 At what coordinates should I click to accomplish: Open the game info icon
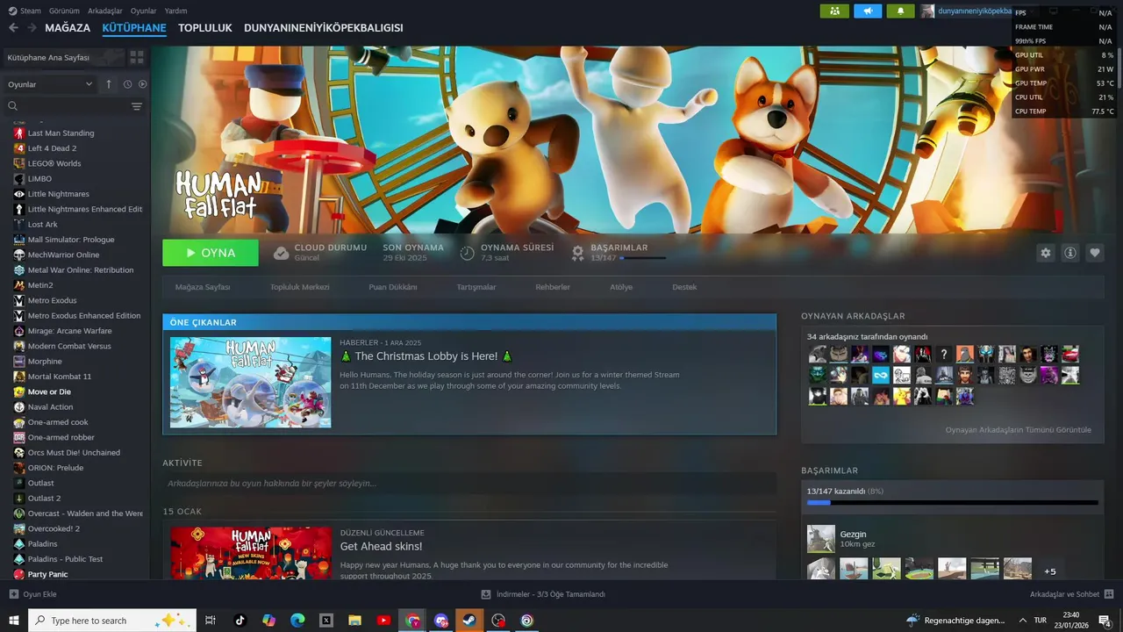click(x=1070, y=253)
